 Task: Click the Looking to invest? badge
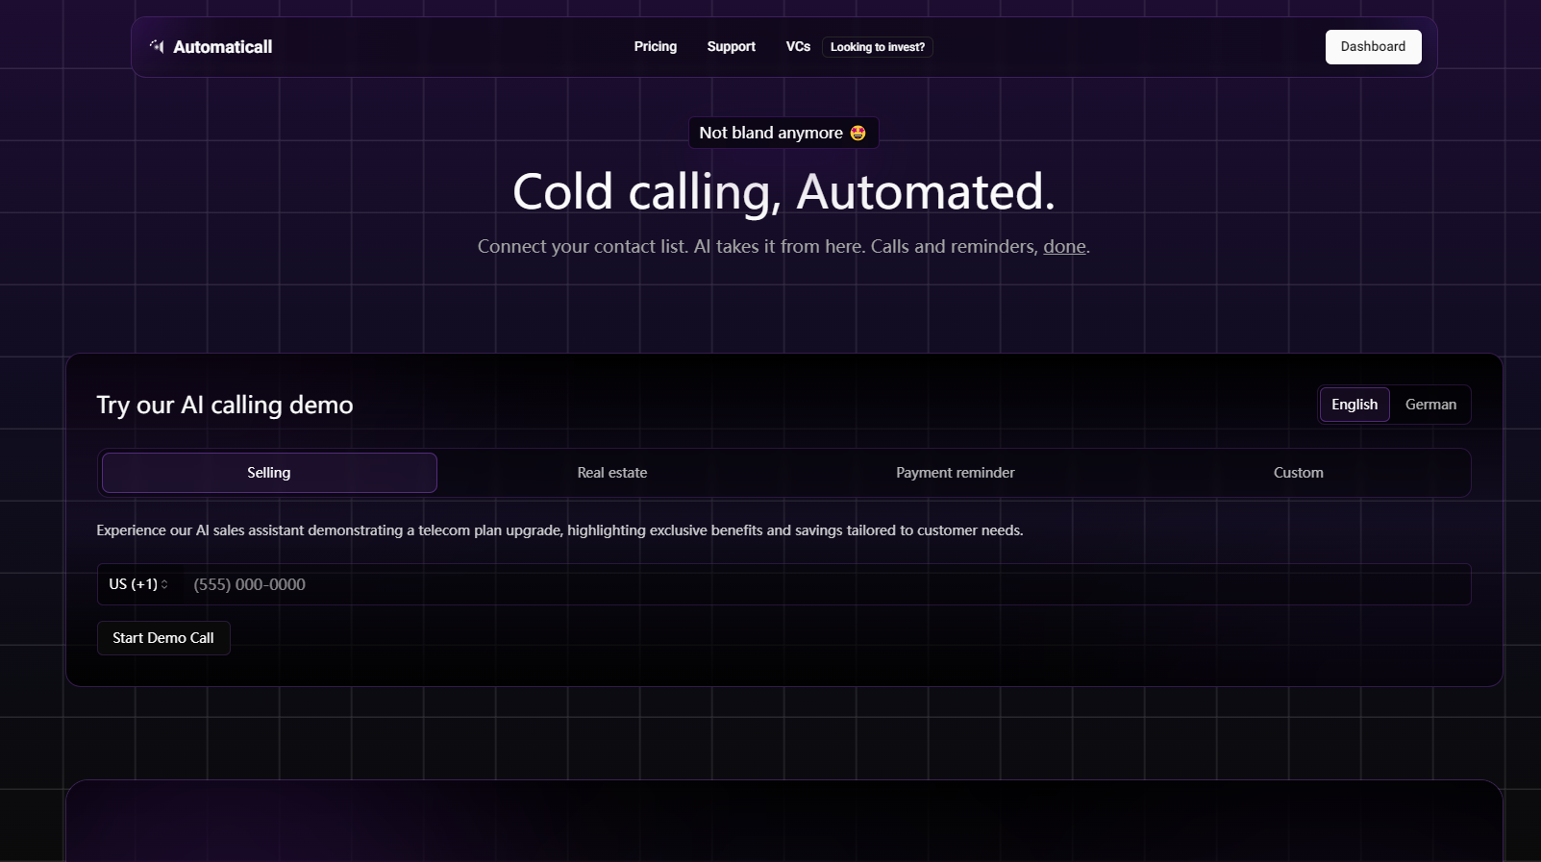(x=878, y=47)
